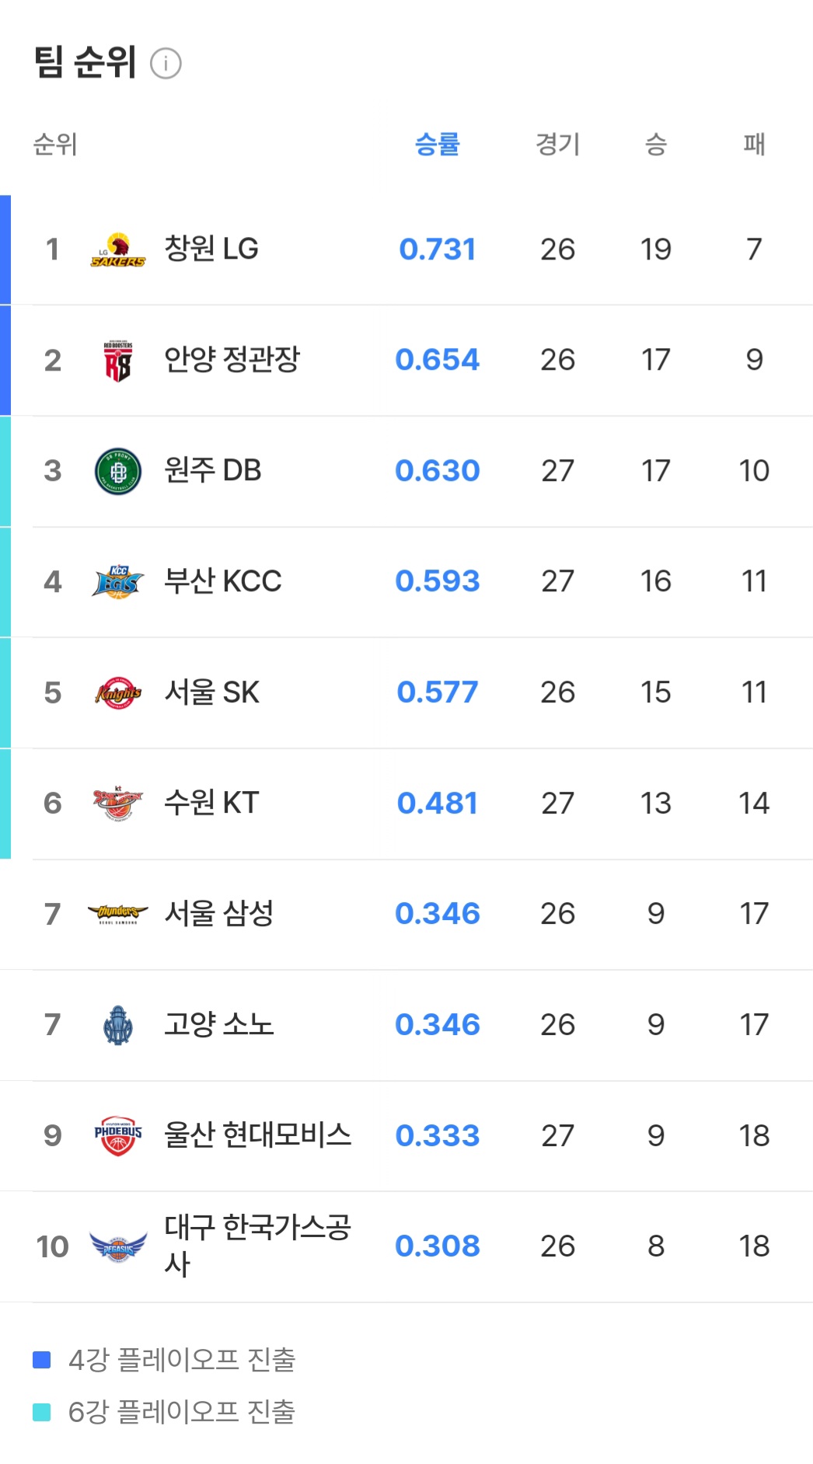Click the 서울 SK Knights logo

pos(118,692)
